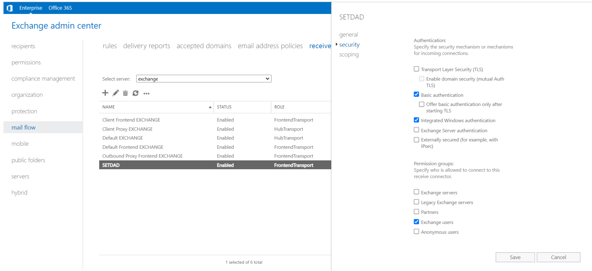Select the Default Frontend EXCHANGE connector row
Screen dimensions: 592x271
[x=133, y=147]
